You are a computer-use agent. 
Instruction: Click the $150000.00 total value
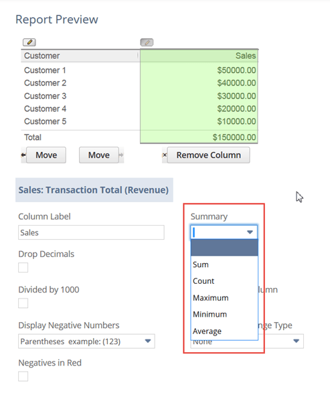[234, 137]
